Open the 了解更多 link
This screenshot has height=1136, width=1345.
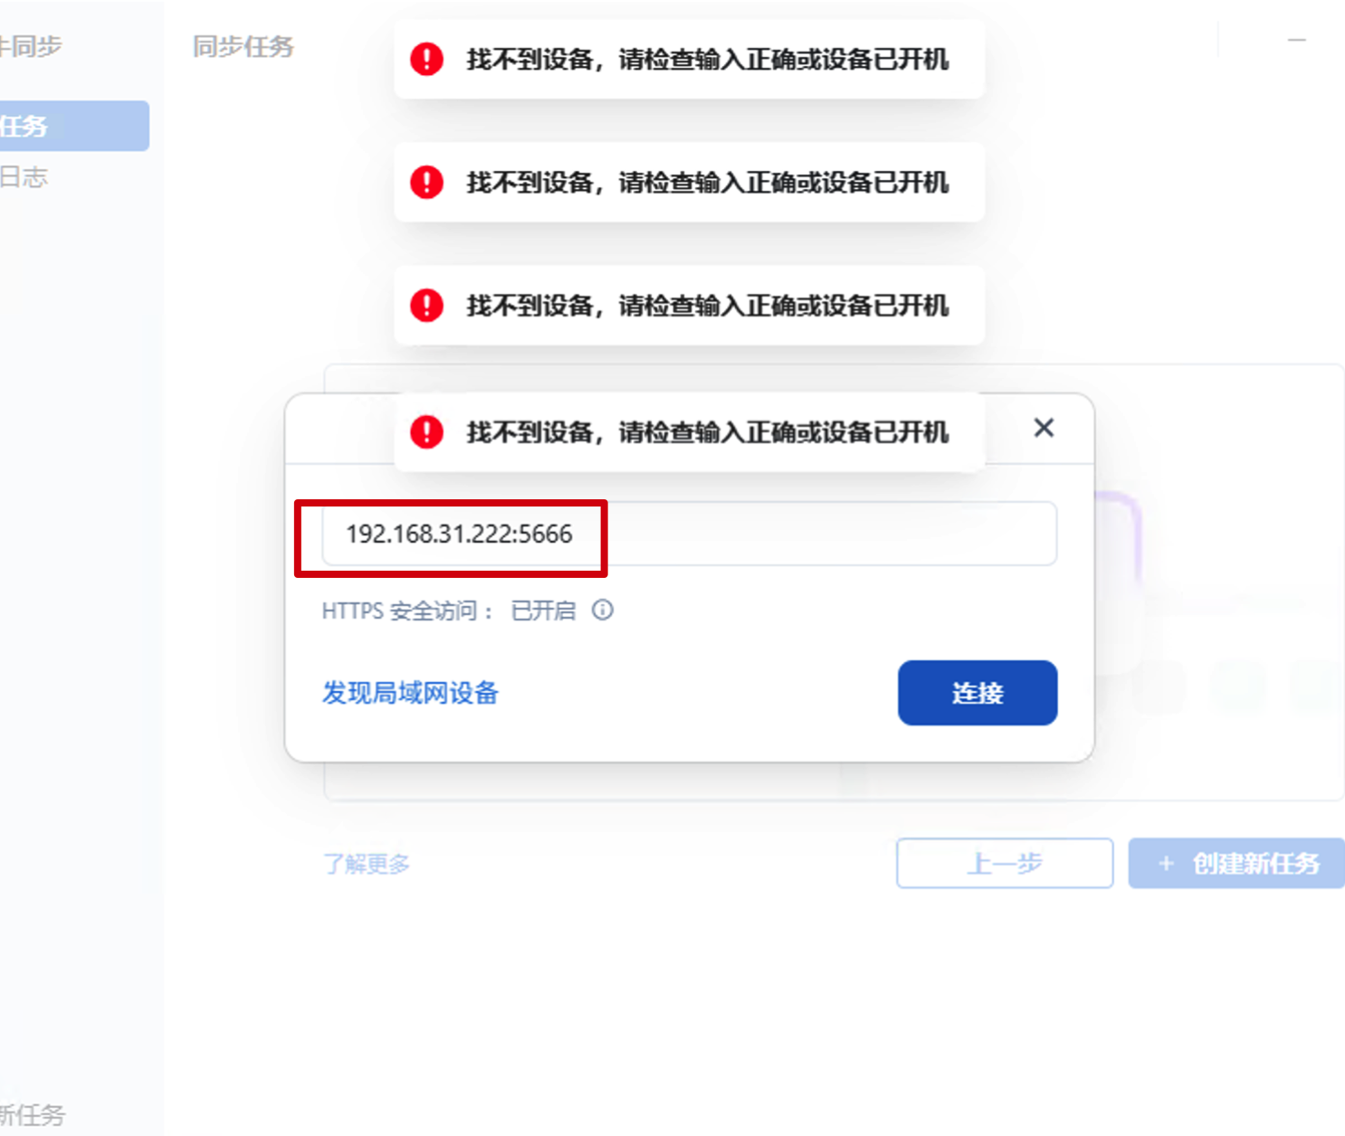367,864
